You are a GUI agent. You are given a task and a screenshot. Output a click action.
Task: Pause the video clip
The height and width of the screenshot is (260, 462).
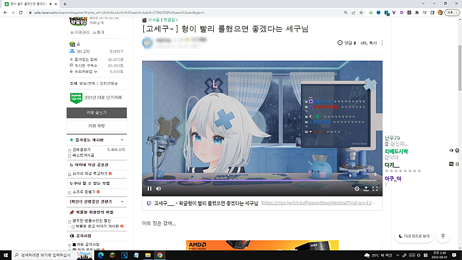150,189
